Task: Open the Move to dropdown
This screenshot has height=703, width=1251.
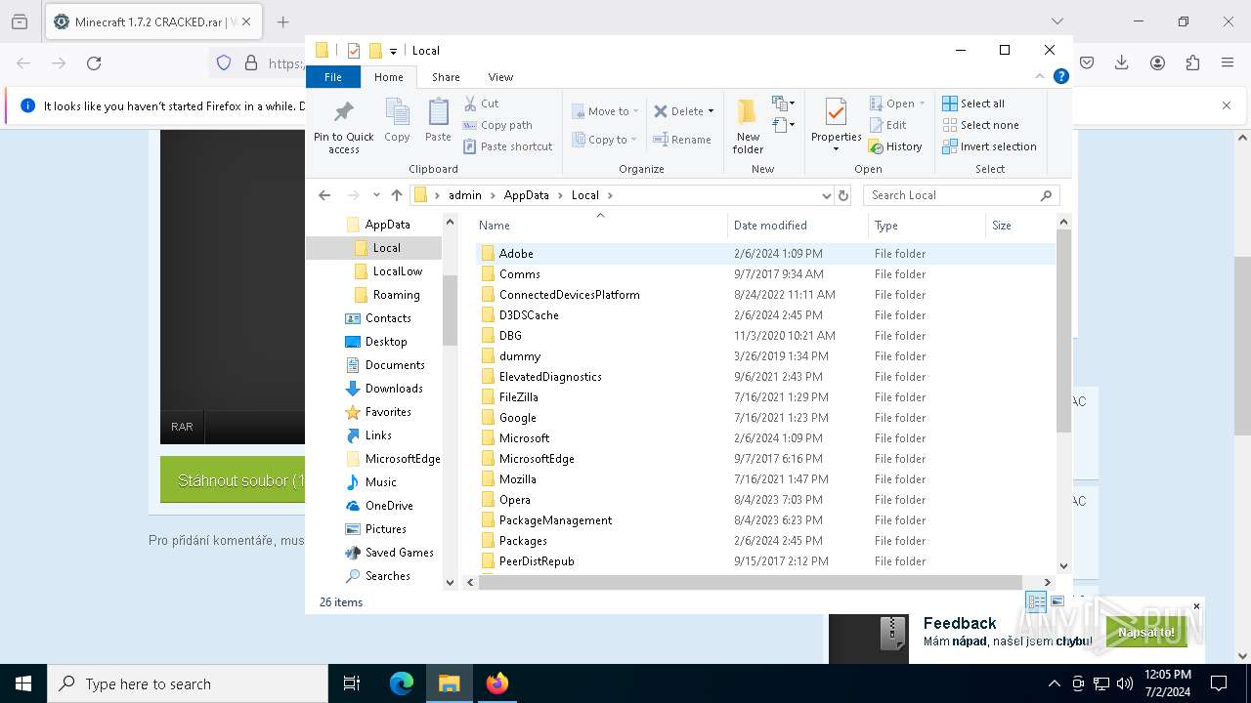Action: tap(605, 111)
